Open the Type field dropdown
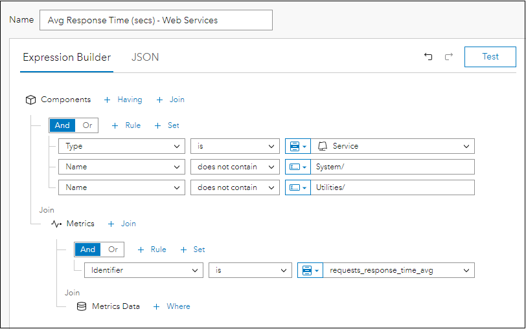This screenshot has width=526, height=329. [x=122, y=146]
